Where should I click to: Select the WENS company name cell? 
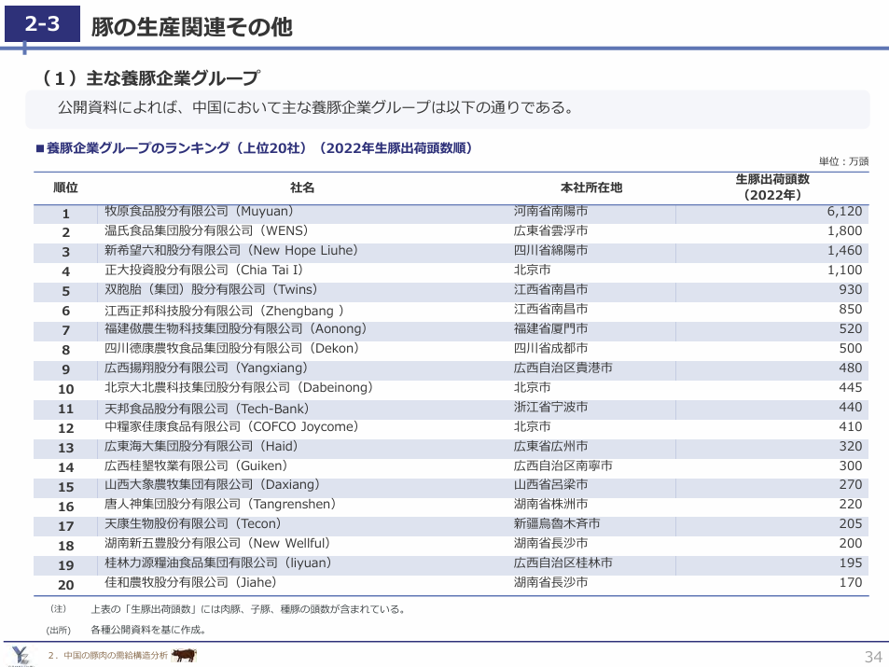206,230
